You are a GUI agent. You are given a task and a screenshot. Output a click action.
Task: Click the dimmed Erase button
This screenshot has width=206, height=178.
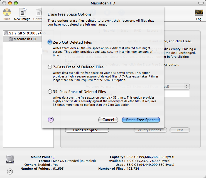pos(180,130)
